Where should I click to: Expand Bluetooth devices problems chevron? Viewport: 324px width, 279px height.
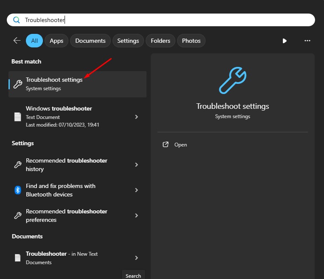pos(136,190)
